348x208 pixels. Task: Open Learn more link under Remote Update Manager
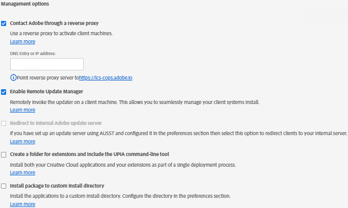[x=22, y=110]
